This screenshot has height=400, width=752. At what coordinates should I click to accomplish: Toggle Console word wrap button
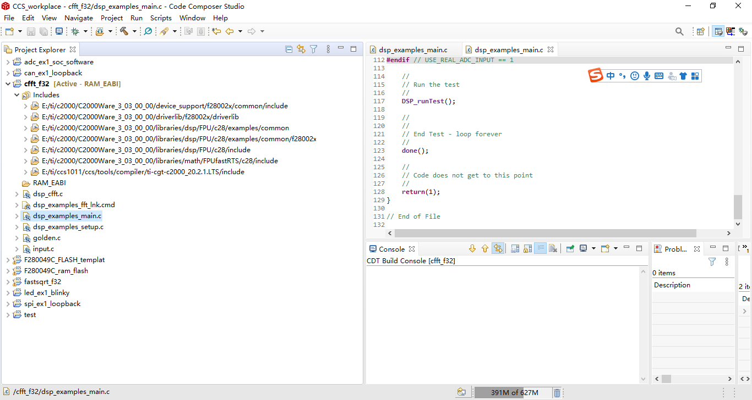click(541, 249)
